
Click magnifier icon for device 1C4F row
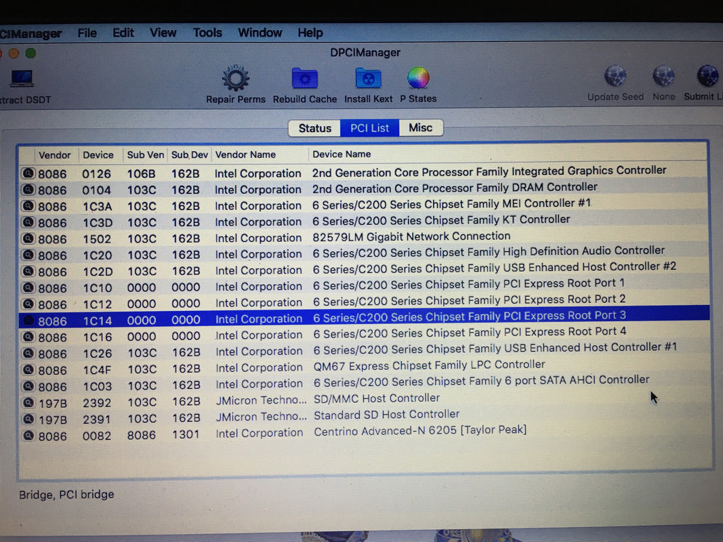(x=28, y=370)
